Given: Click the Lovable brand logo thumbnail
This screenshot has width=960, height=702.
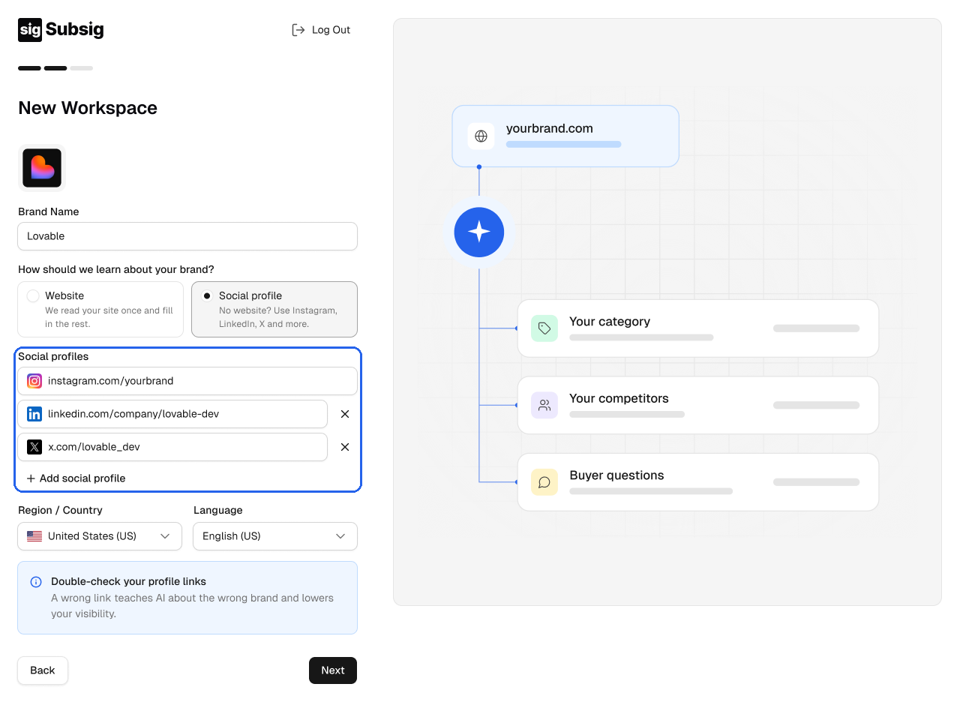Looking at the screenshot, I should [x=42, y=168].
